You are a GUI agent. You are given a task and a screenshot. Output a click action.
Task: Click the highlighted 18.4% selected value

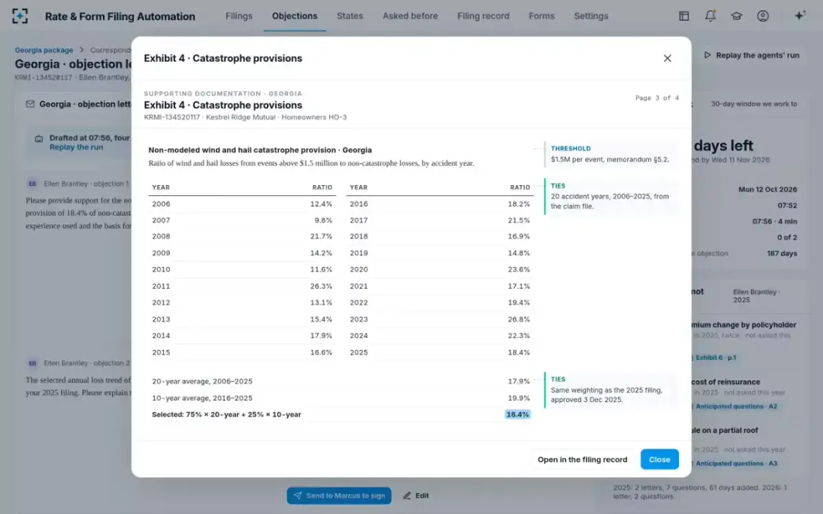517,415
